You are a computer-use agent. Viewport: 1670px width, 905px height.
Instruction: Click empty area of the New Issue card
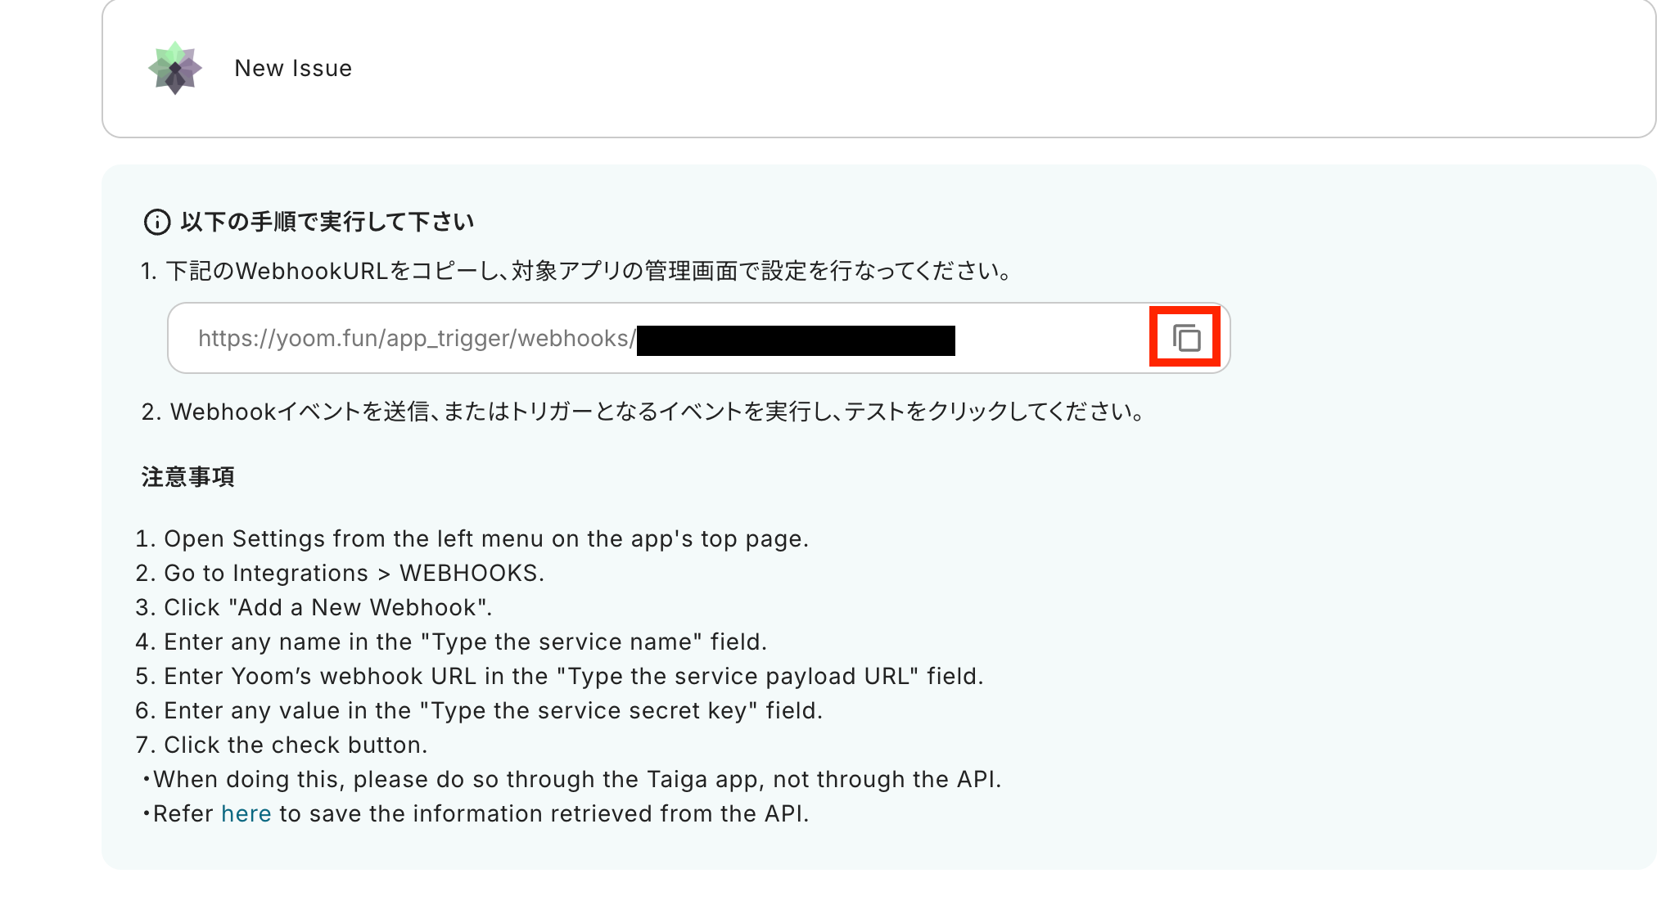[x=982, y=68]
